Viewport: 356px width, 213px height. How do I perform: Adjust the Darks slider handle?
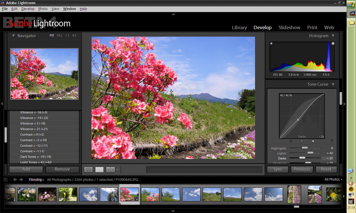tap(302, 158)
